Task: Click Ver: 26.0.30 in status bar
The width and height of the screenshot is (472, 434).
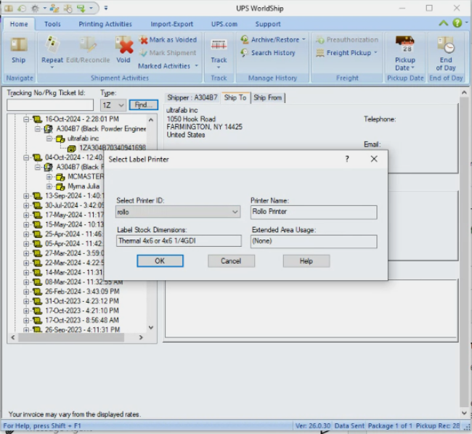Action: [313, 426]
